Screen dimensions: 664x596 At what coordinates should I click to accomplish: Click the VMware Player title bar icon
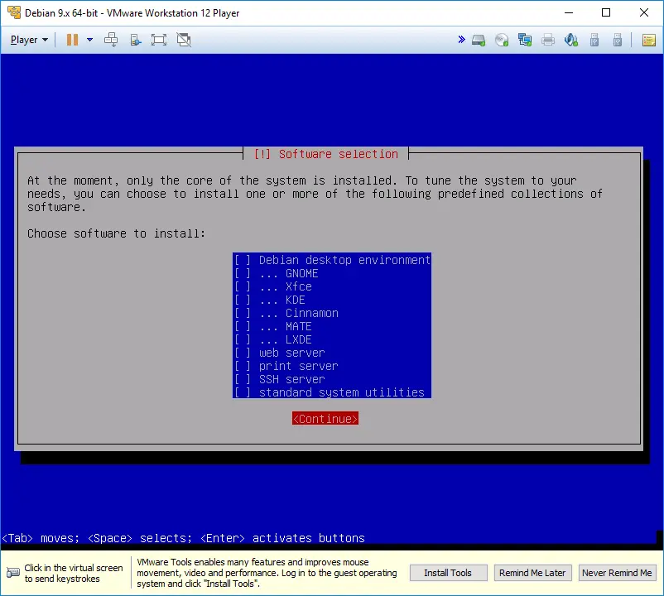[14, 12]
